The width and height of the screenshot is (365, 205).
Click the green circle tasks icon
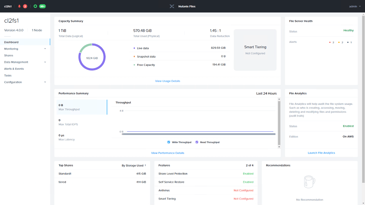pos(35,6)
